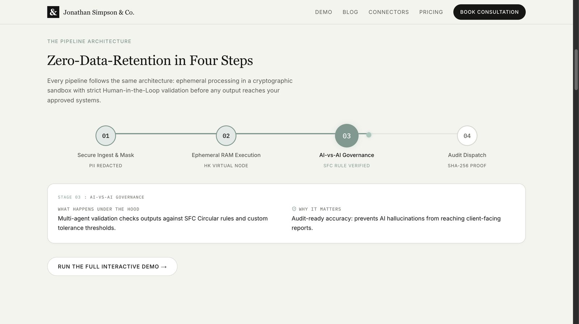Run the full interactive demo
Viewport: 579px width, 324px height.
click(112, 267)
